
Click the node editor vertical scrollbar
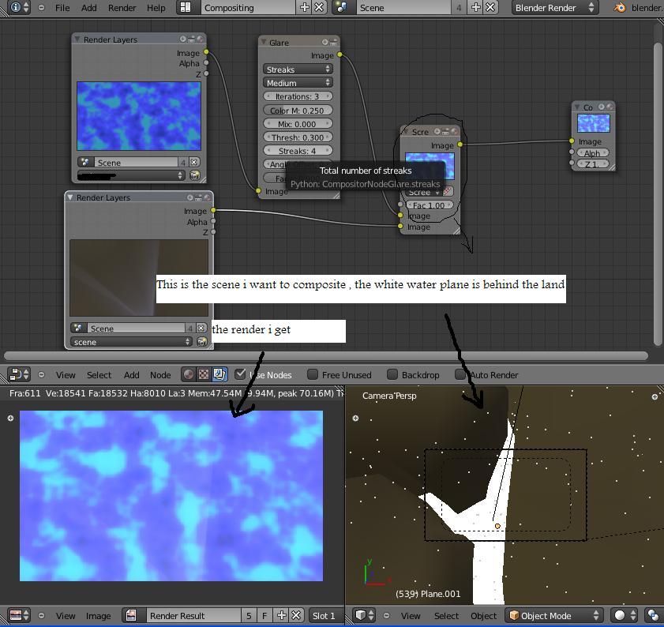point(657,195)
